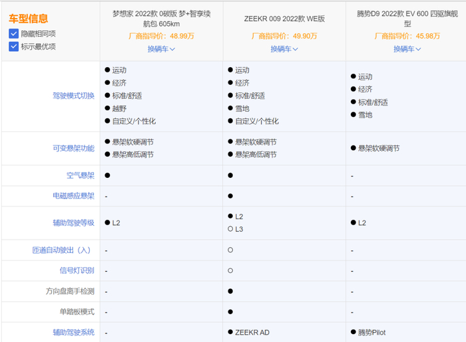Click the 空气悬架 row label link
Viewport: 466px width, 342px height.
pyautogui.click(x=81, y=175)
